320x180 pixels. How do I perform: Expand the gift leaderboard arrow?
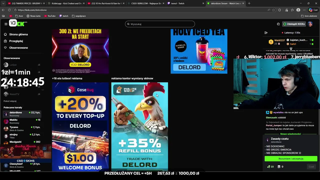point(291,48)
